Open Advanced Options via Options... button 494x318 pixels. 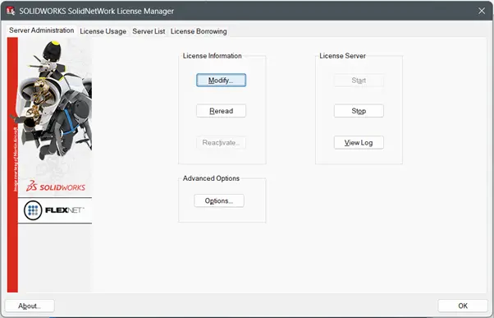[x=219, y=200]
